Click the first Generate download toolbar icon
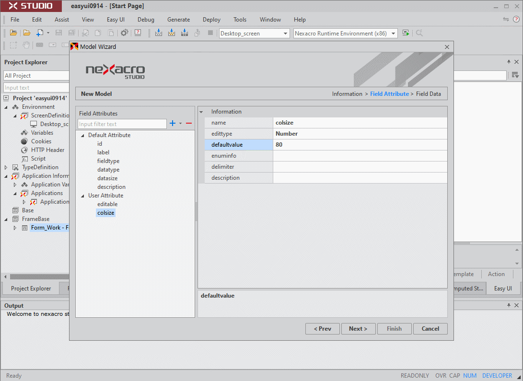 tap(159, 33)
